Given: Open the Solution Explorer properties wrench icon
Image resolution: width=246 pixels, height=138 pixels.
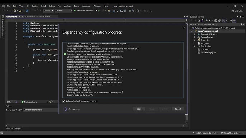Looking at the screenshot, I should (231, 21).
